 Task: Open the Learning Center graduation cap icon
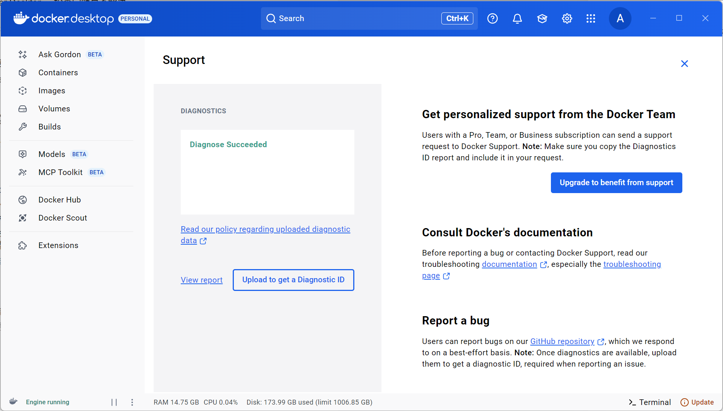(x=542, y=18)
